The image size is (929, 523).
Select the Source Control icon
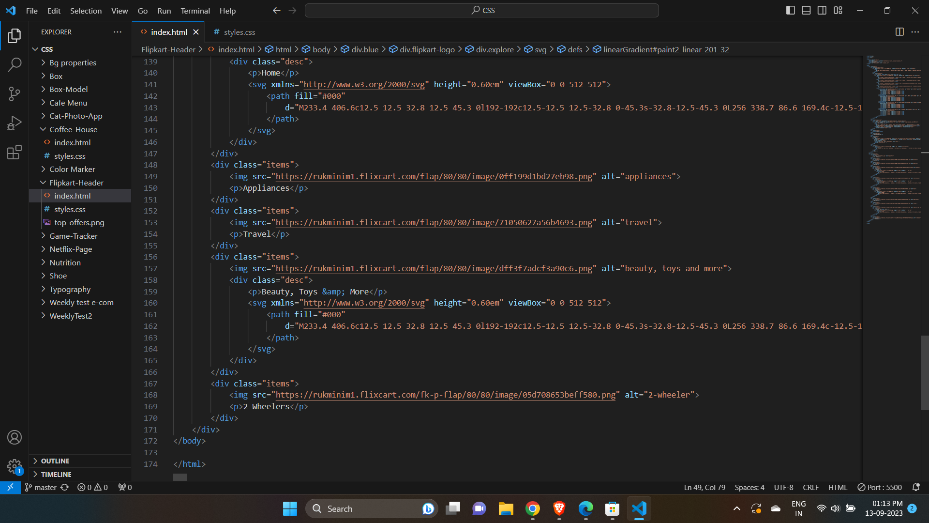tap(15, 94)
